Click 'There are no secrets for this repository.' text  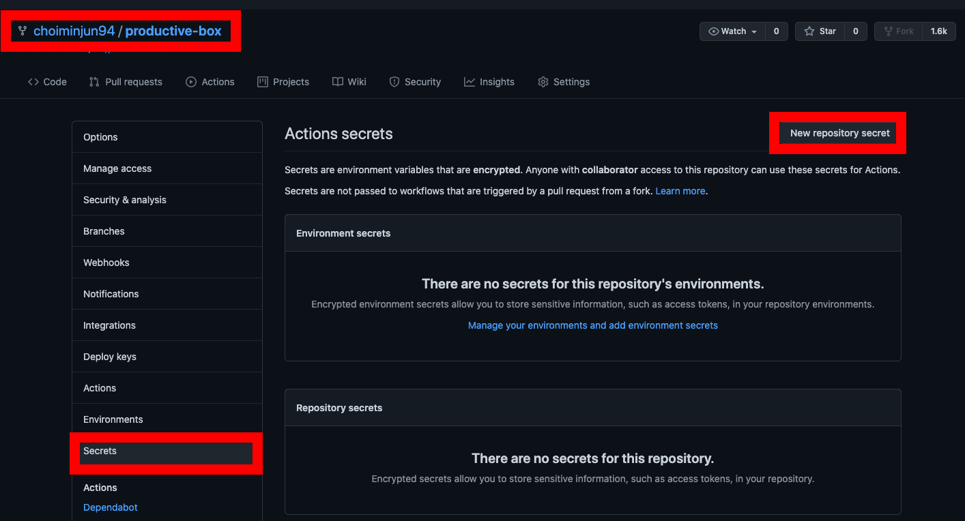(x=593, y=458)
